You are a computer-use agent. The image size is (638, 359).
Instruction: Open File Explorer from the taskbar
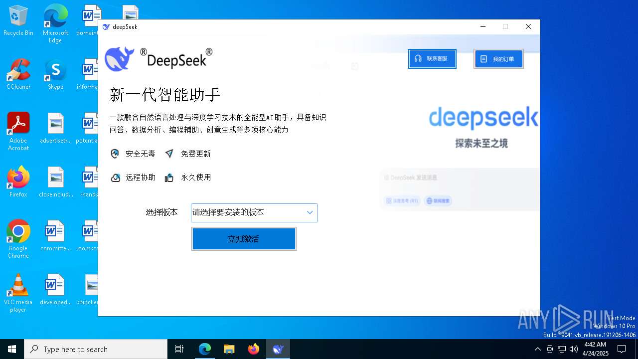coord(229,349)
